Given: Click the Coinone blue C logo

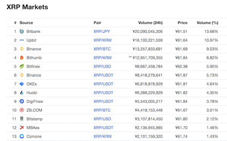Looking at the screenshot, I should tap(22, 136).
